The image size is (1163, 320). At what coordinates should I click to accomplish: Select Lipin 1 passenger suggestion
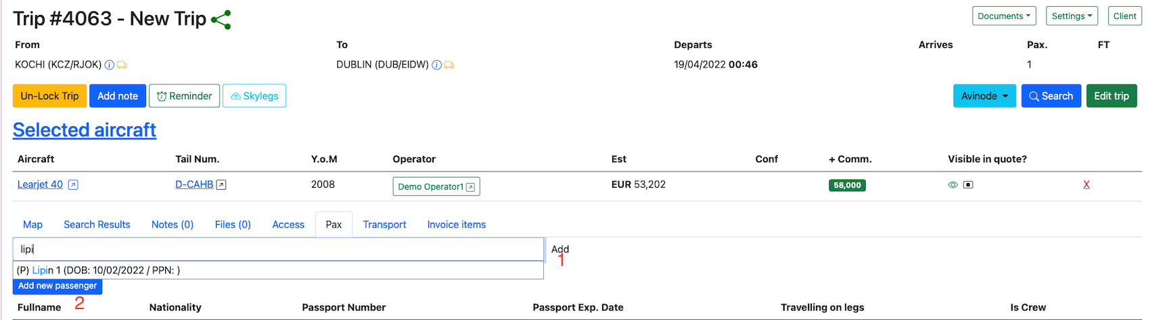pyautogui.click(x=98, y=270)
